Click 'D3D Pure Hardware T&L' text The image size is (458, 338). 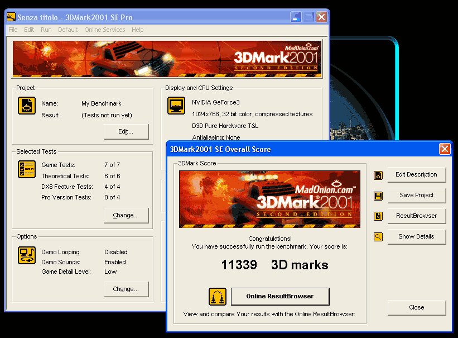coord(225,126)
